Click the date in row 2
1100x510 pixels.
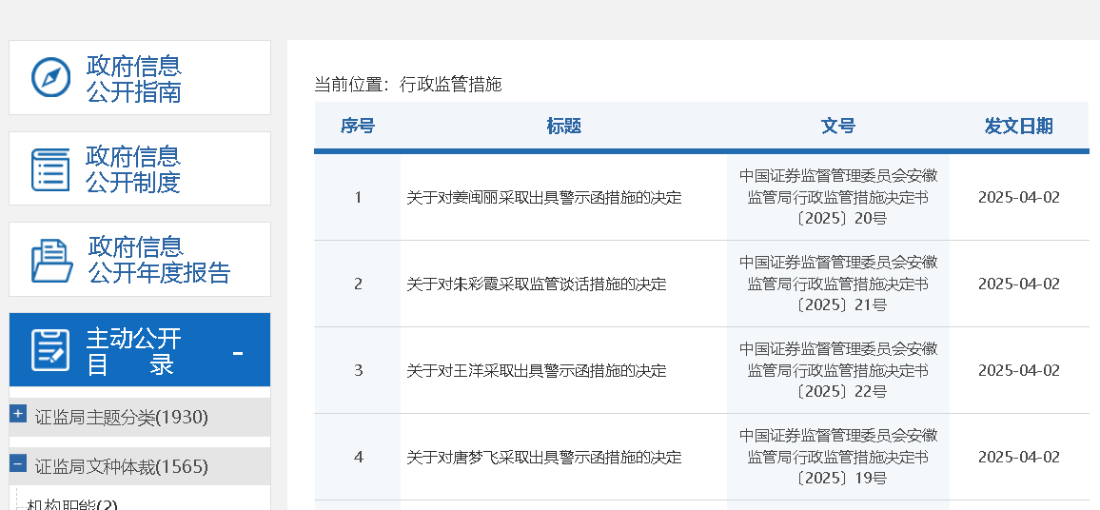click(1018, 284)
